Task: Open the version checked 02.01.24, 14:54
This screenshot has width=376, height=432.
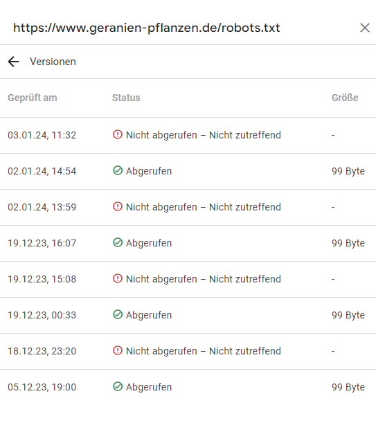Action: (188, 172)
